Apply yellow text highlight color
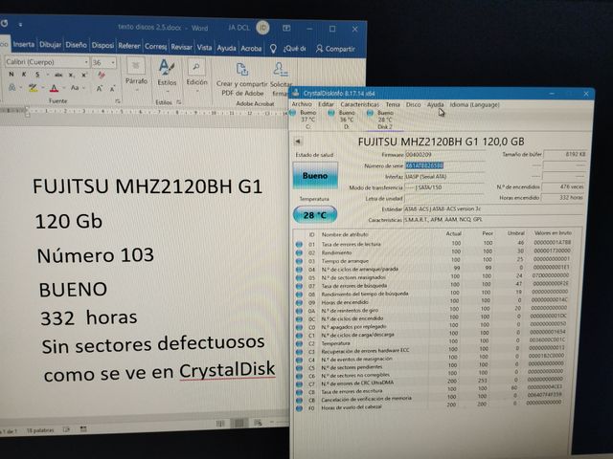The width and height of the screenshot is (613, 459). 33,88
